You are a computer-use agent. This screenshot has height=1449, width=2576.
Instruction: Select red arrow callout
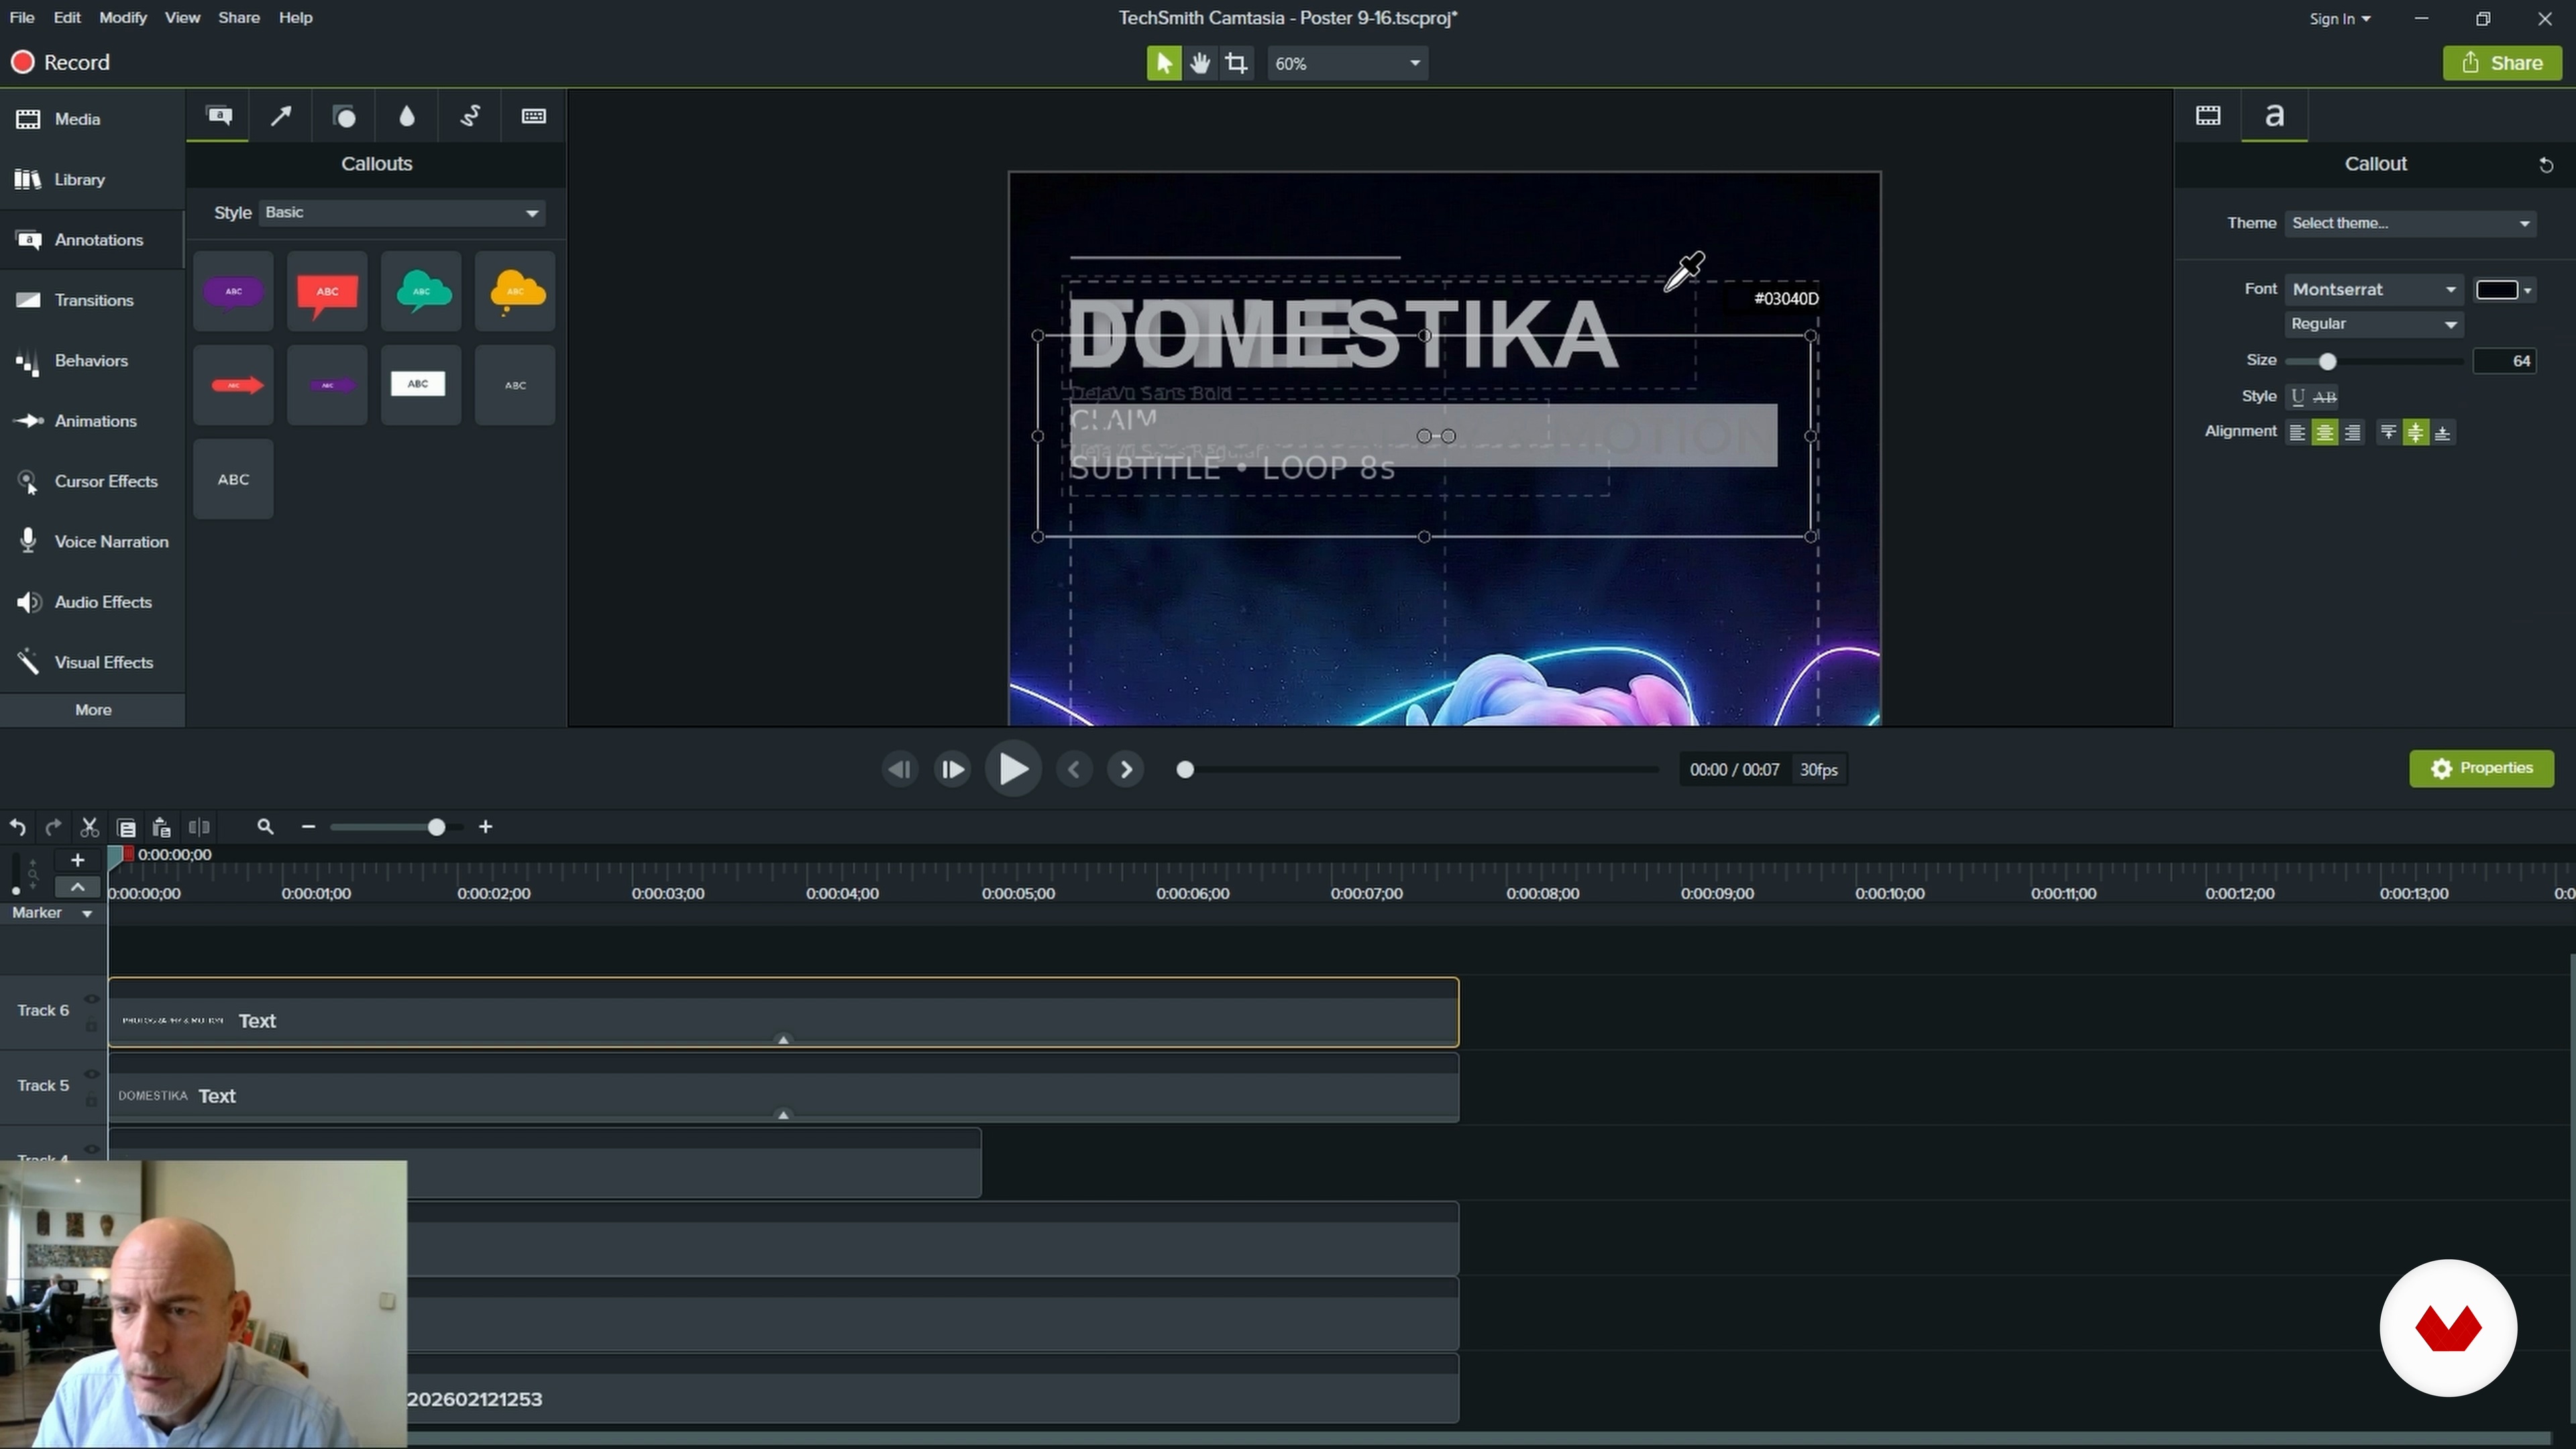tap(233, 385)
